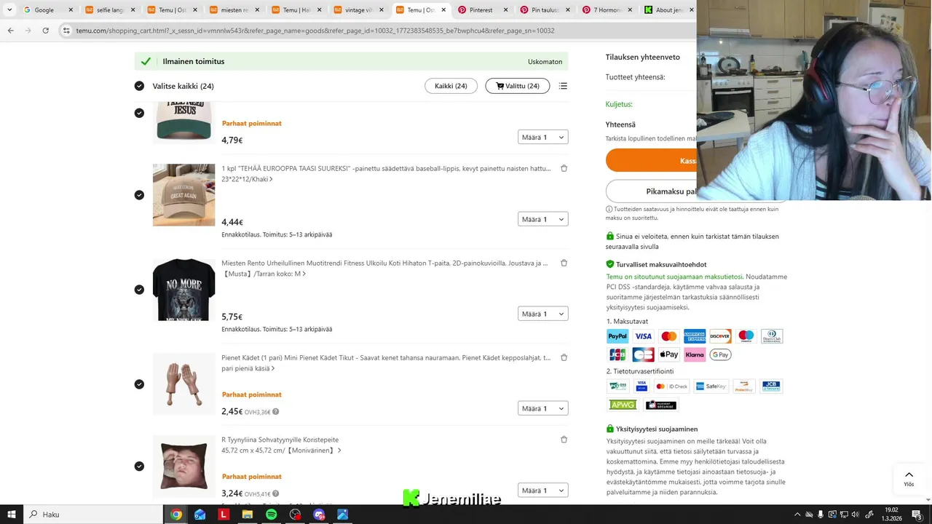Show Kaikki (24) items filter
Screen dimensions: 932x524
[x=451, y=86]
